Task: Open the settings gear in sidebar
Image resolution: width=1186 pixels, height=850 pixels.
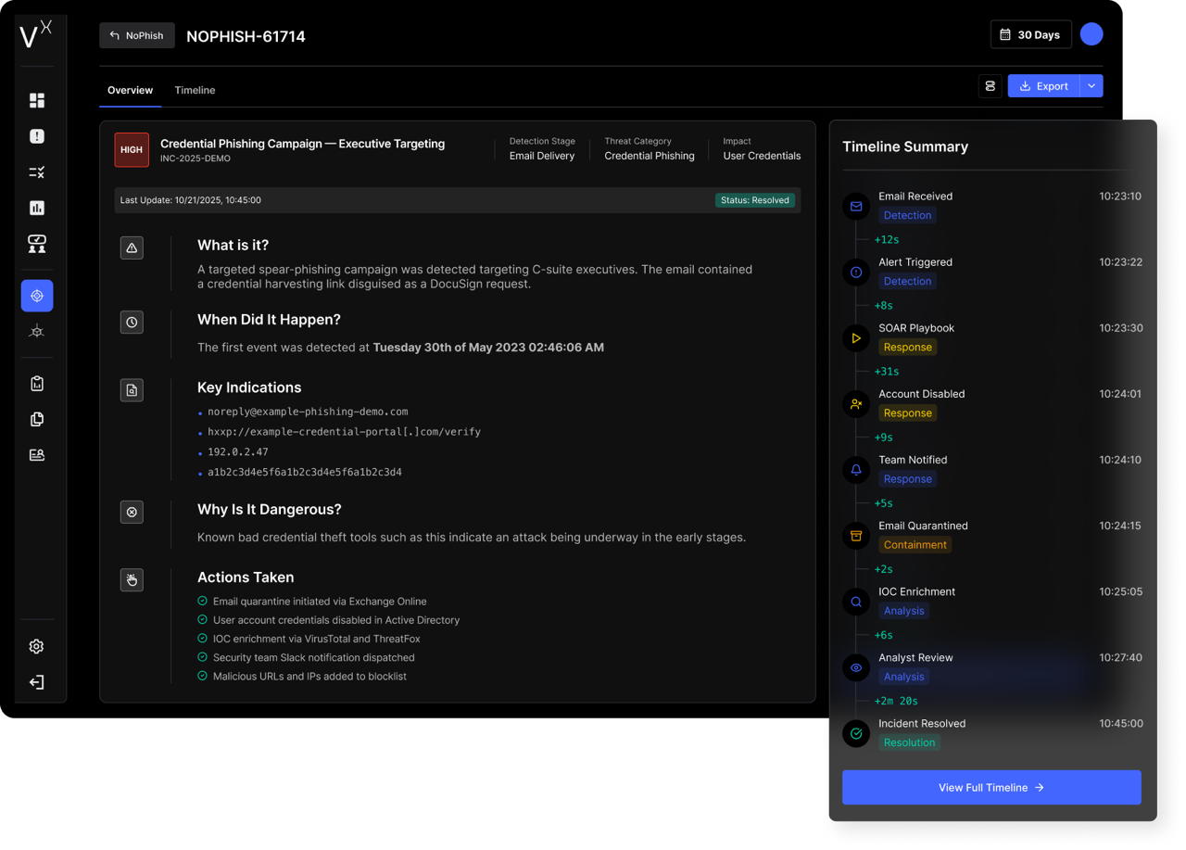Action: click(37, 646)
